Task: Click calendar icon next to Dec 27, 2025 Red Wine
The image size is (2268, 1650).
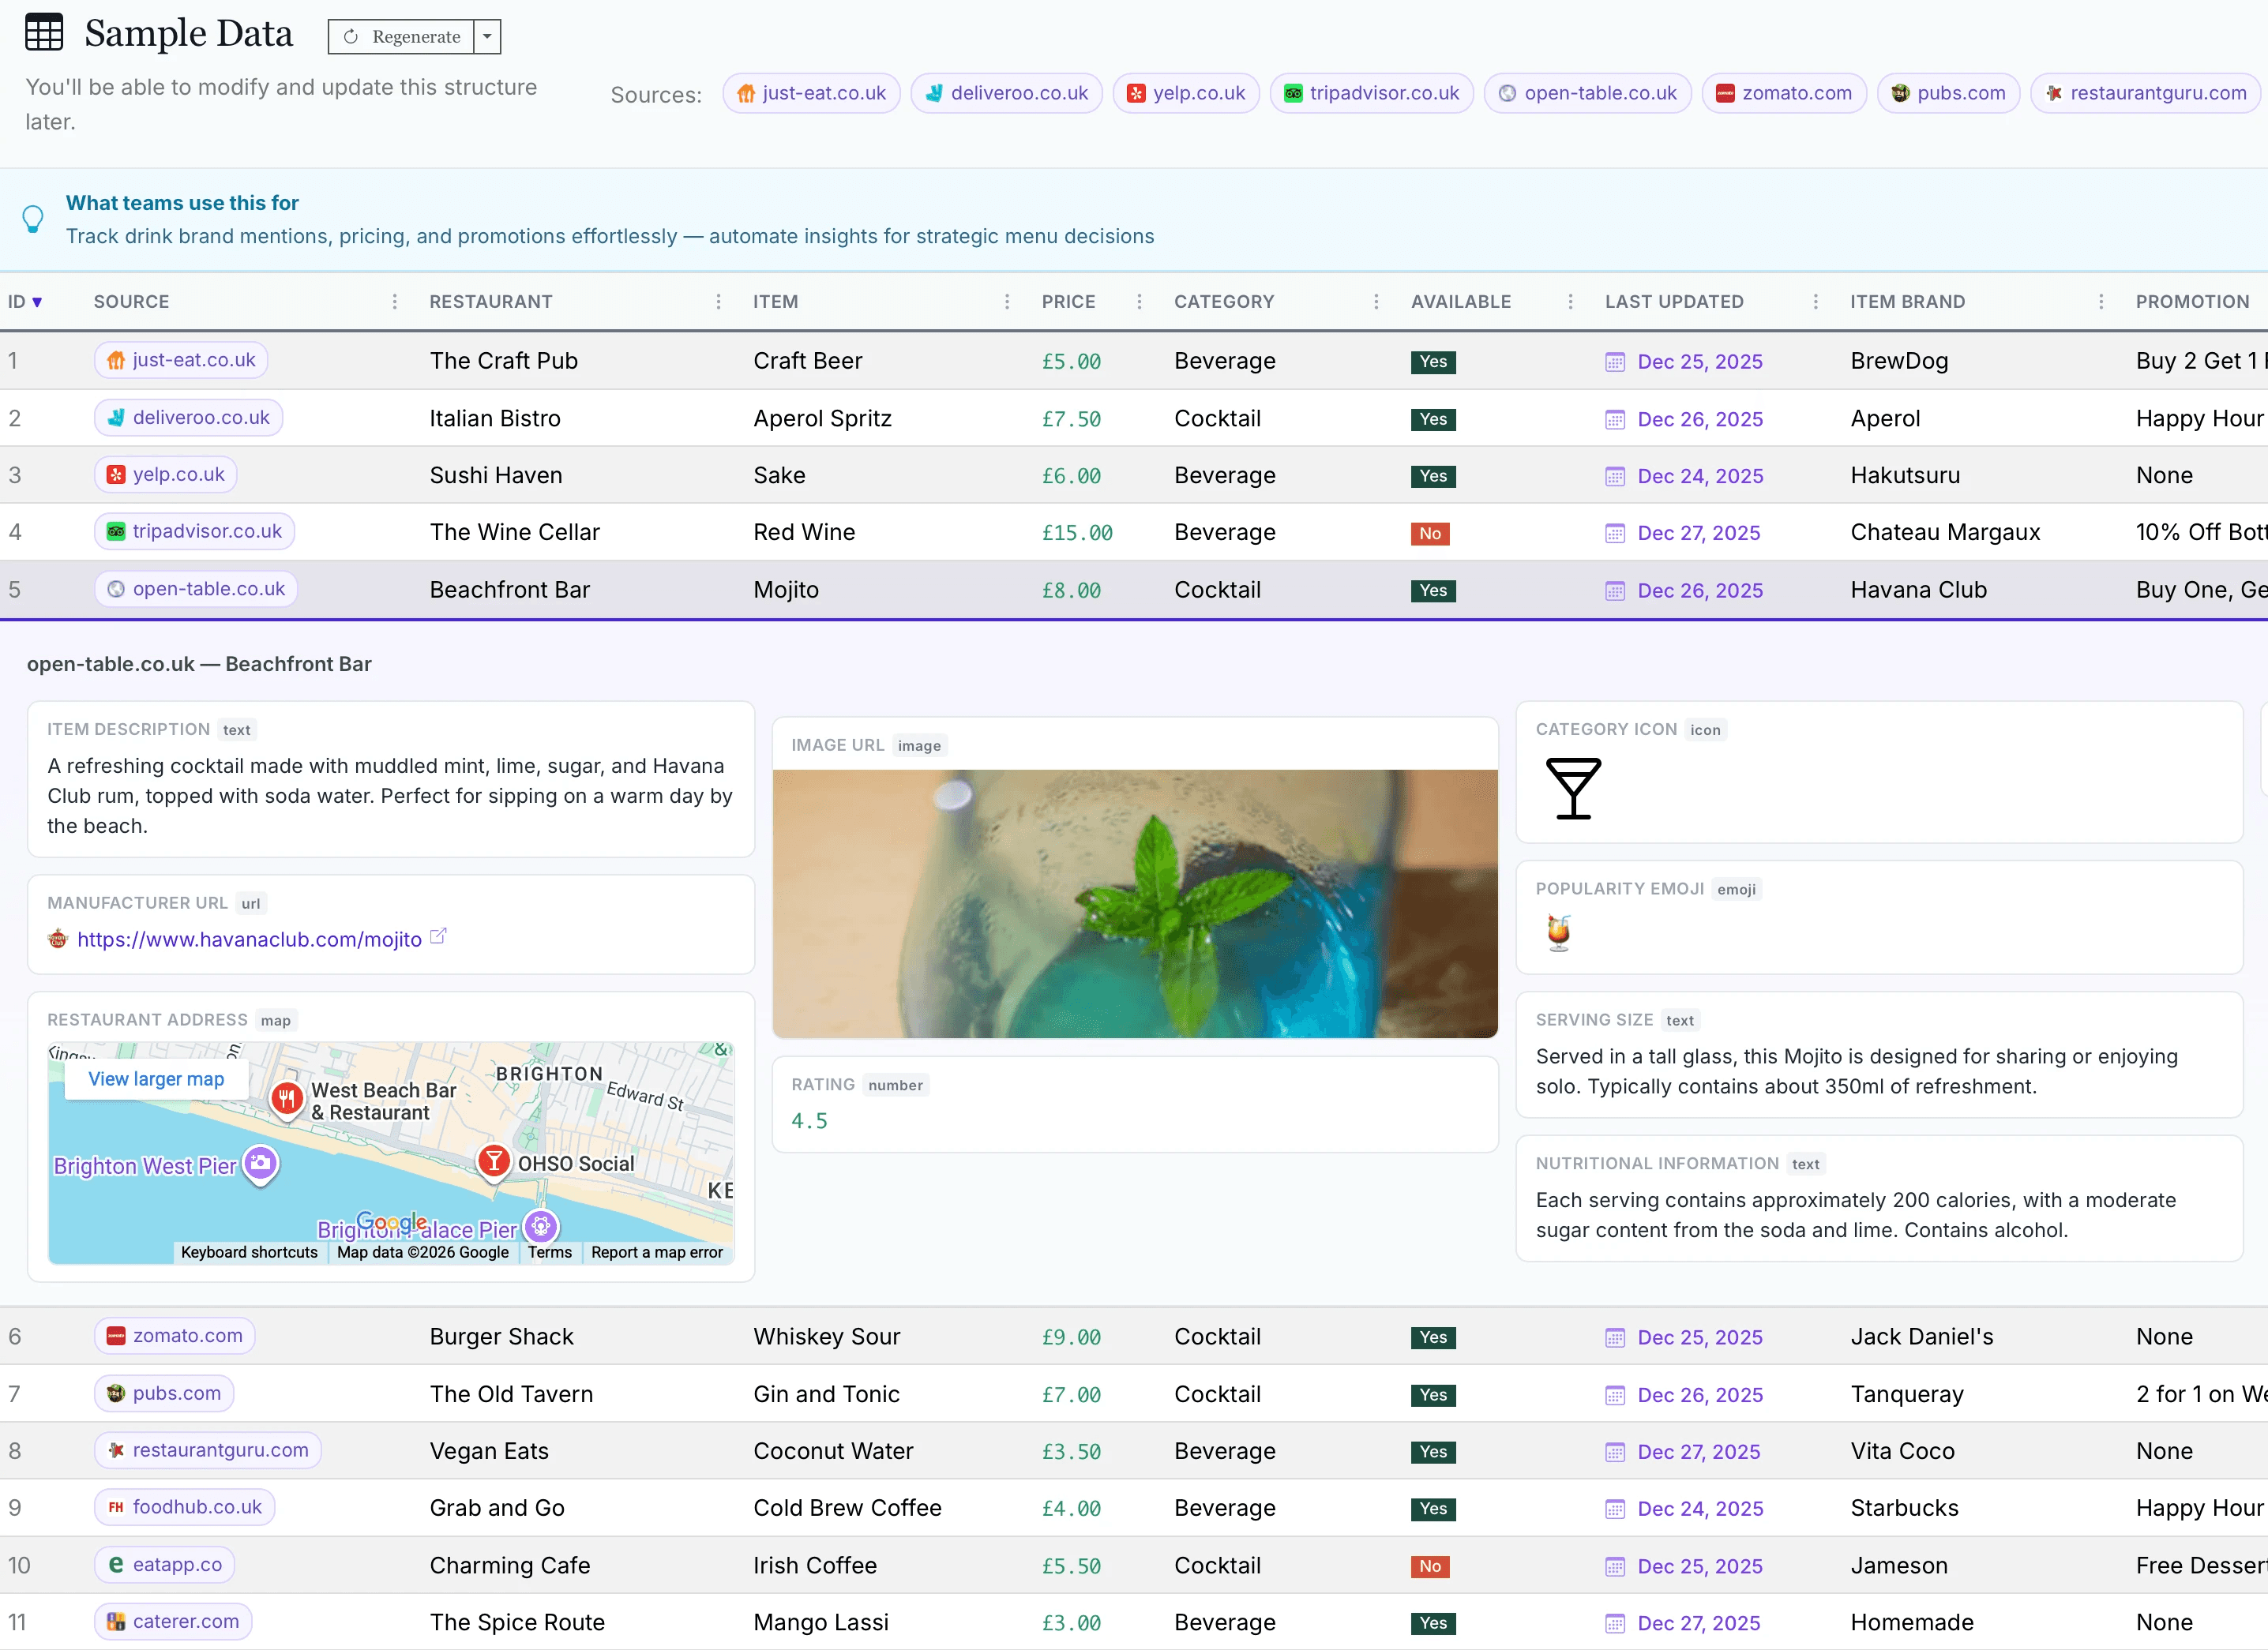Action: pos(1614,533)
